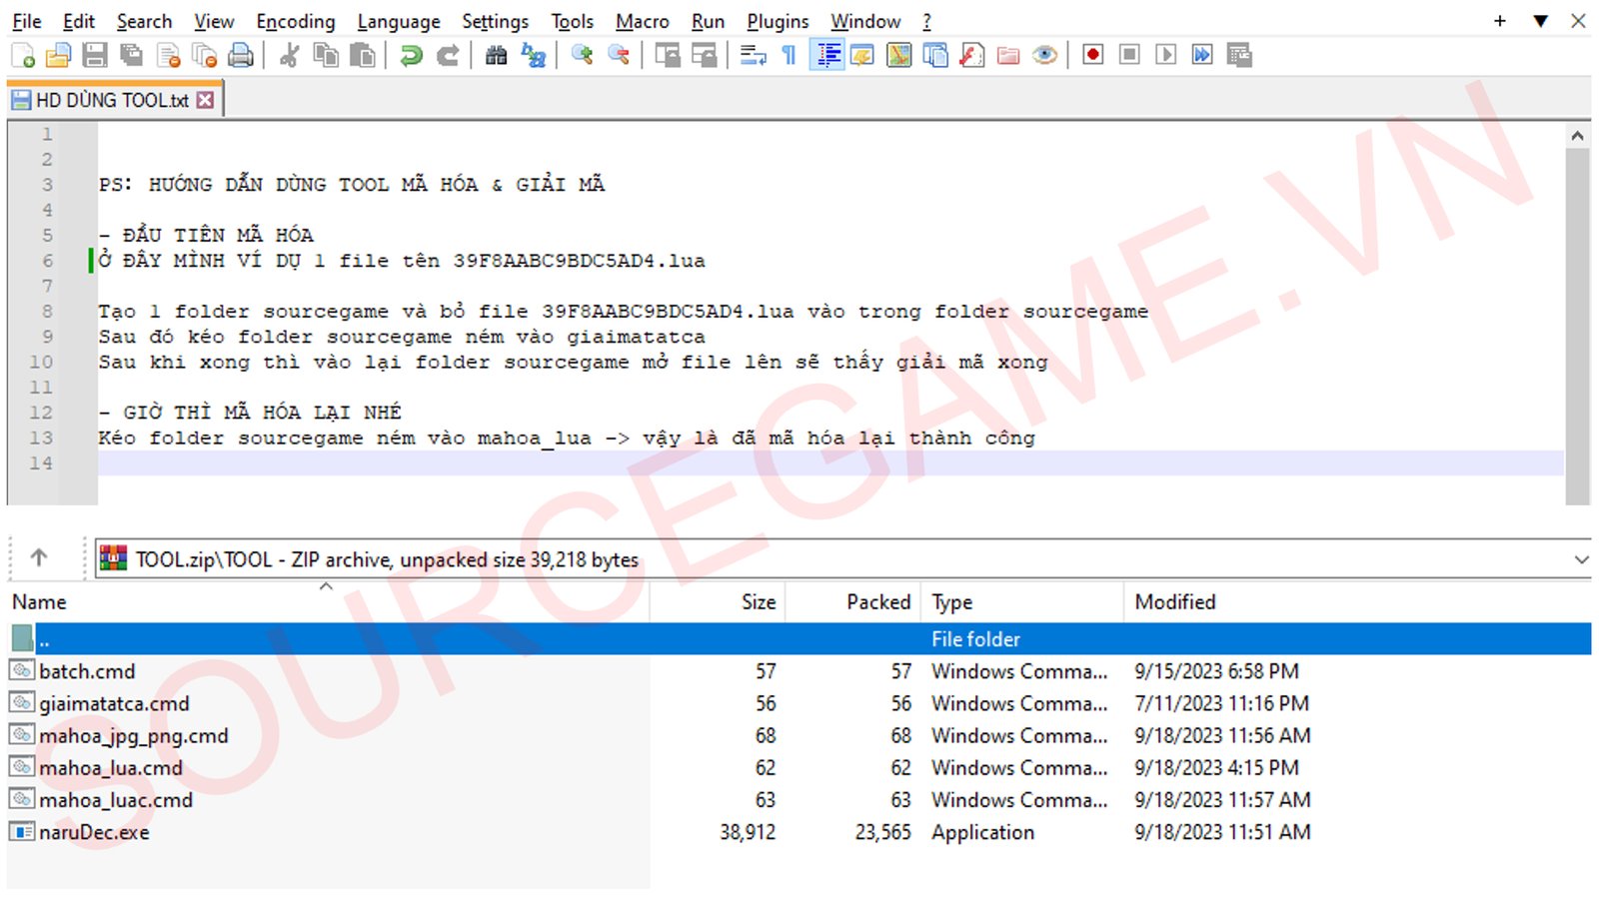1599x899 pixels.
Task: Click the Zoom In magnifier icon
Action: [582, 56]
